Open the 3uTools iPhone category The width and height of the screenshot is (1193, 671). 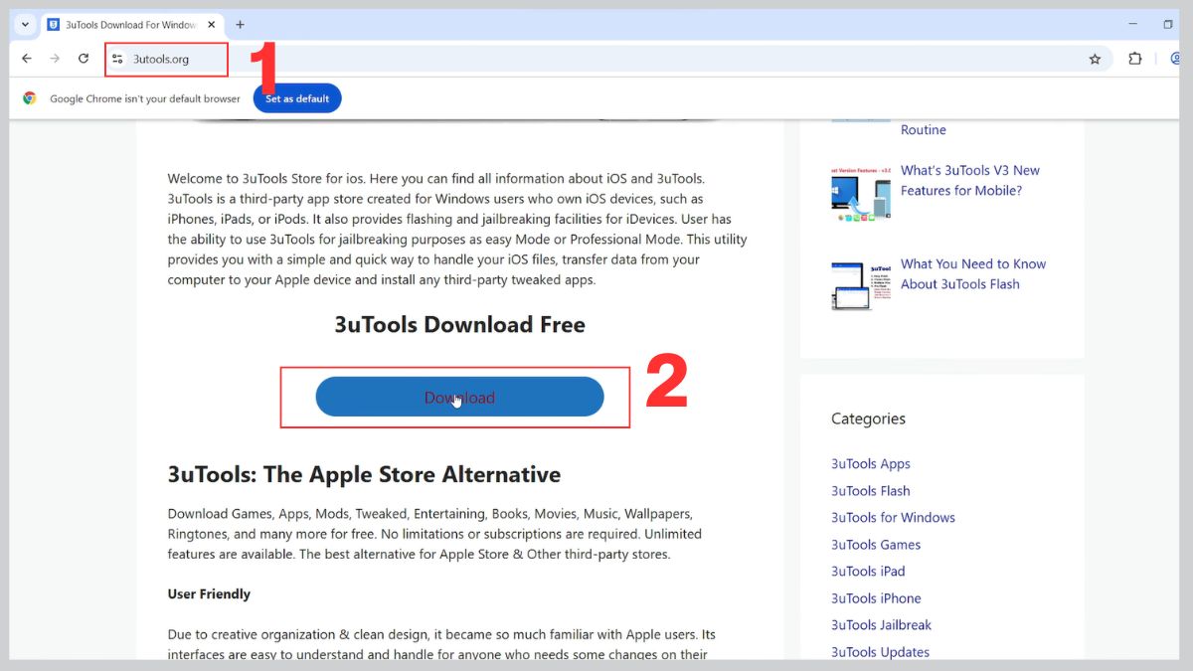pos(876,597)
